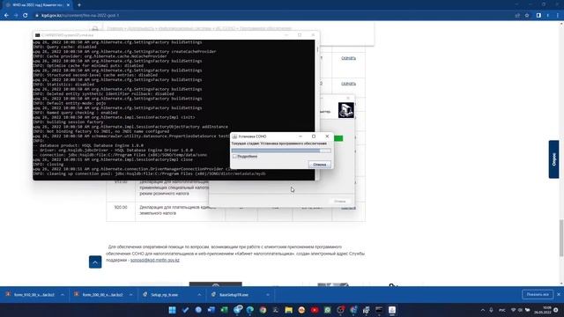Toggle the 'Подробнее' checkbox in installer dialog
Viewport: 564px width, 317px height.
click(x=234, y=157)
